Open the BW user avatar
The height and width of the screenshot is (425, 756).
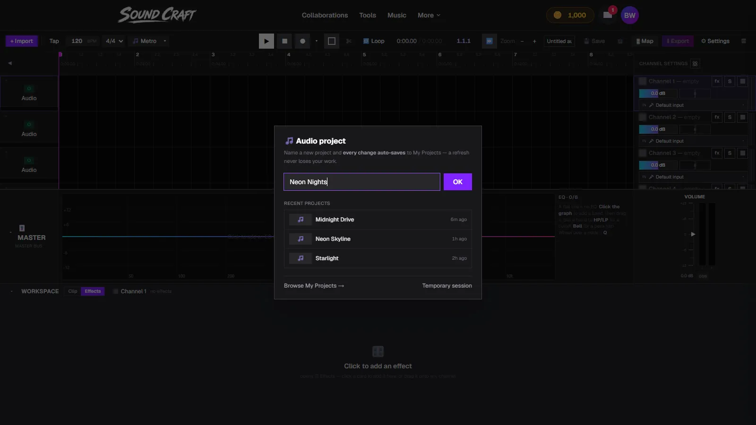pyautogui.click(x=630, y=15)
